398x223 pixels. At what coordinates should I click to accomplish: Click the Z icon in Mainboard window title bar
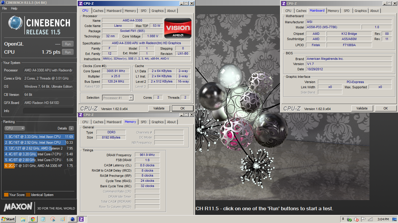pyautogui.click(x=284, y=3)
